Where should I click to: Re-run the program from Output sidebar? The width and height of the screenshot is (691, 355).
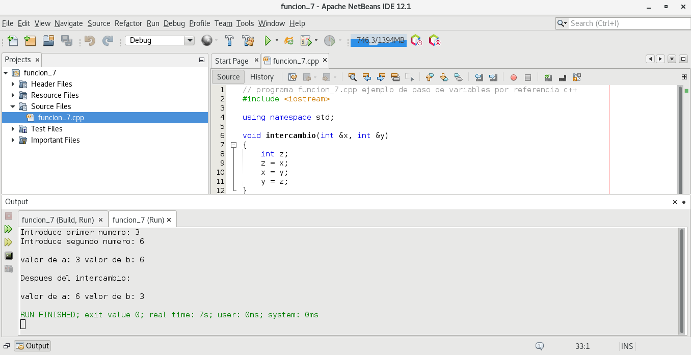pos(9,229)
